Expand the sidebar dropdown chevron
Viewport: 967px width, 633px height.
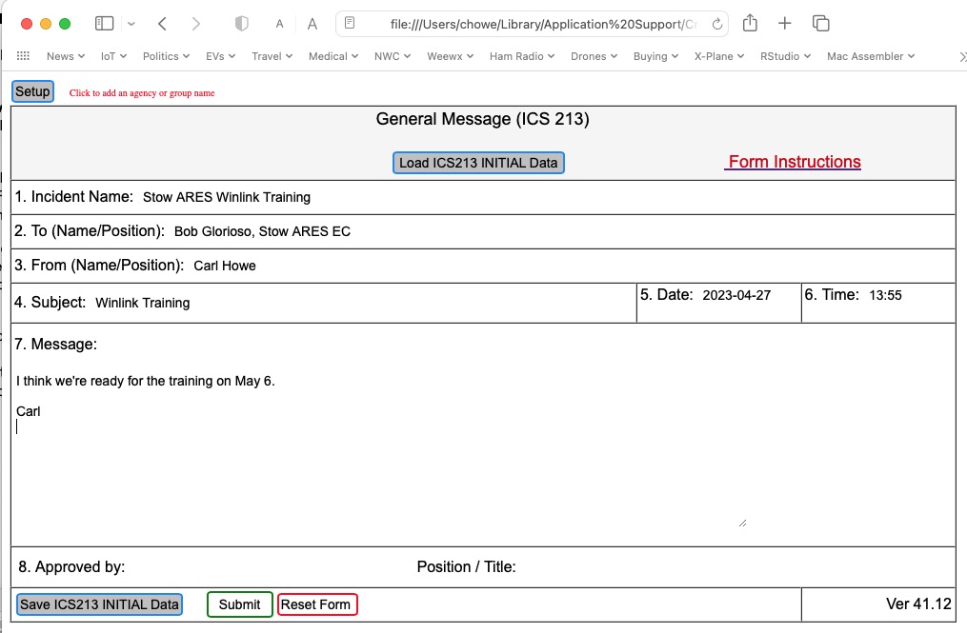coord(131,24)
